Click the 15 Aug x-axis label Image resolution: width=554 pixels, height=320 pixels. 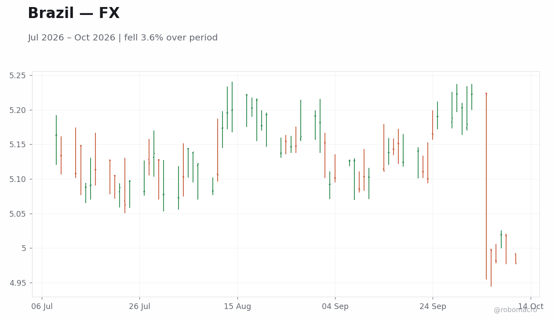237,306
